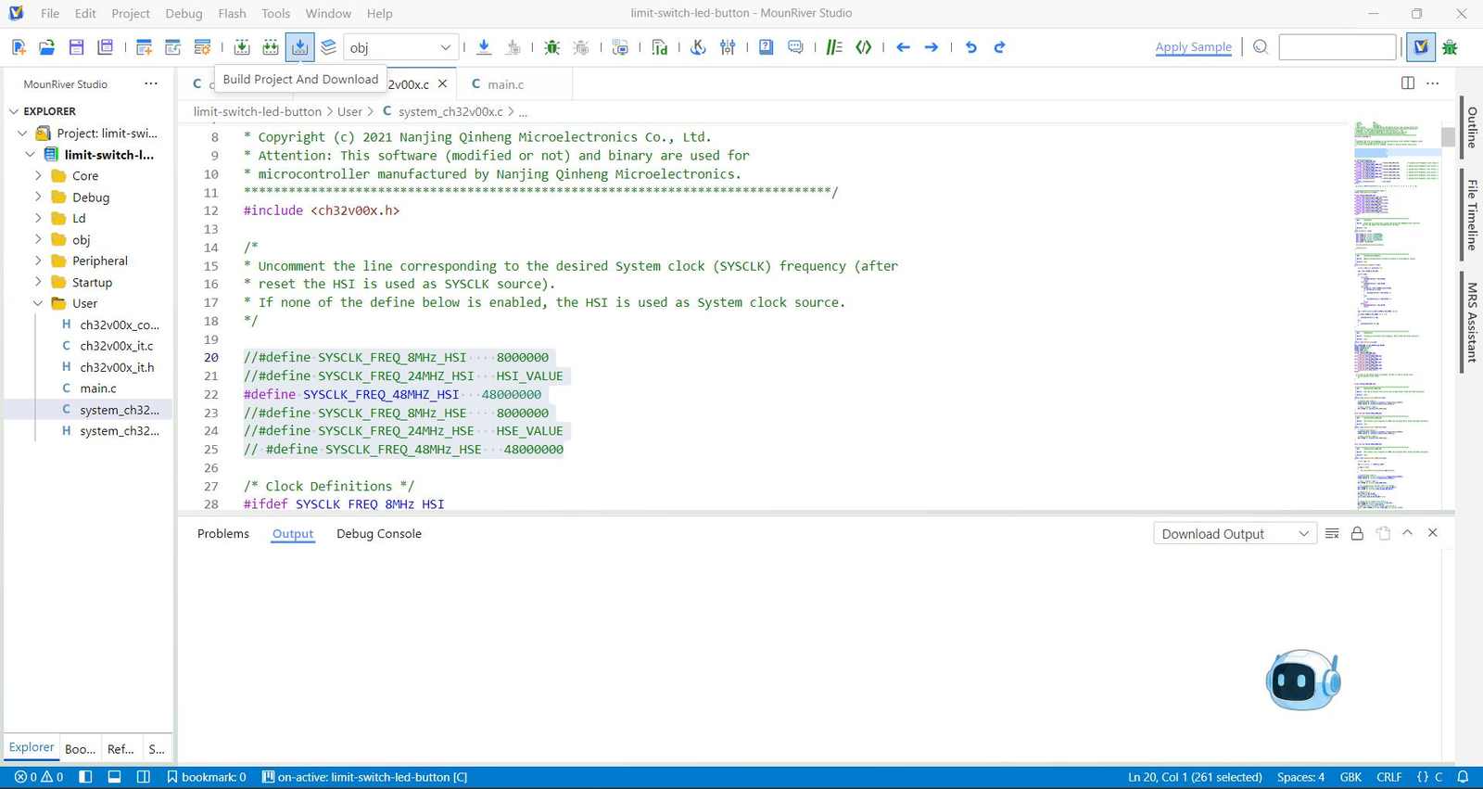Click the Help question mark toolbar icon
Screen dimensions: 1483x789
click(767, 47)
